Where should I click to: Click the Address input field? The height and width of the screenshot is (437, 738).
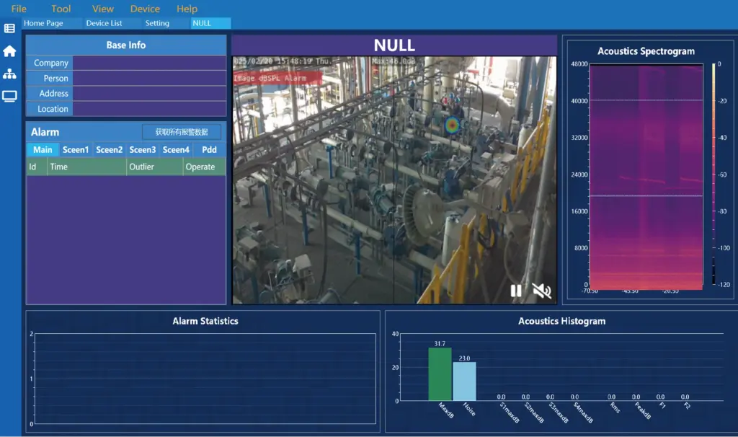[149, 93]
